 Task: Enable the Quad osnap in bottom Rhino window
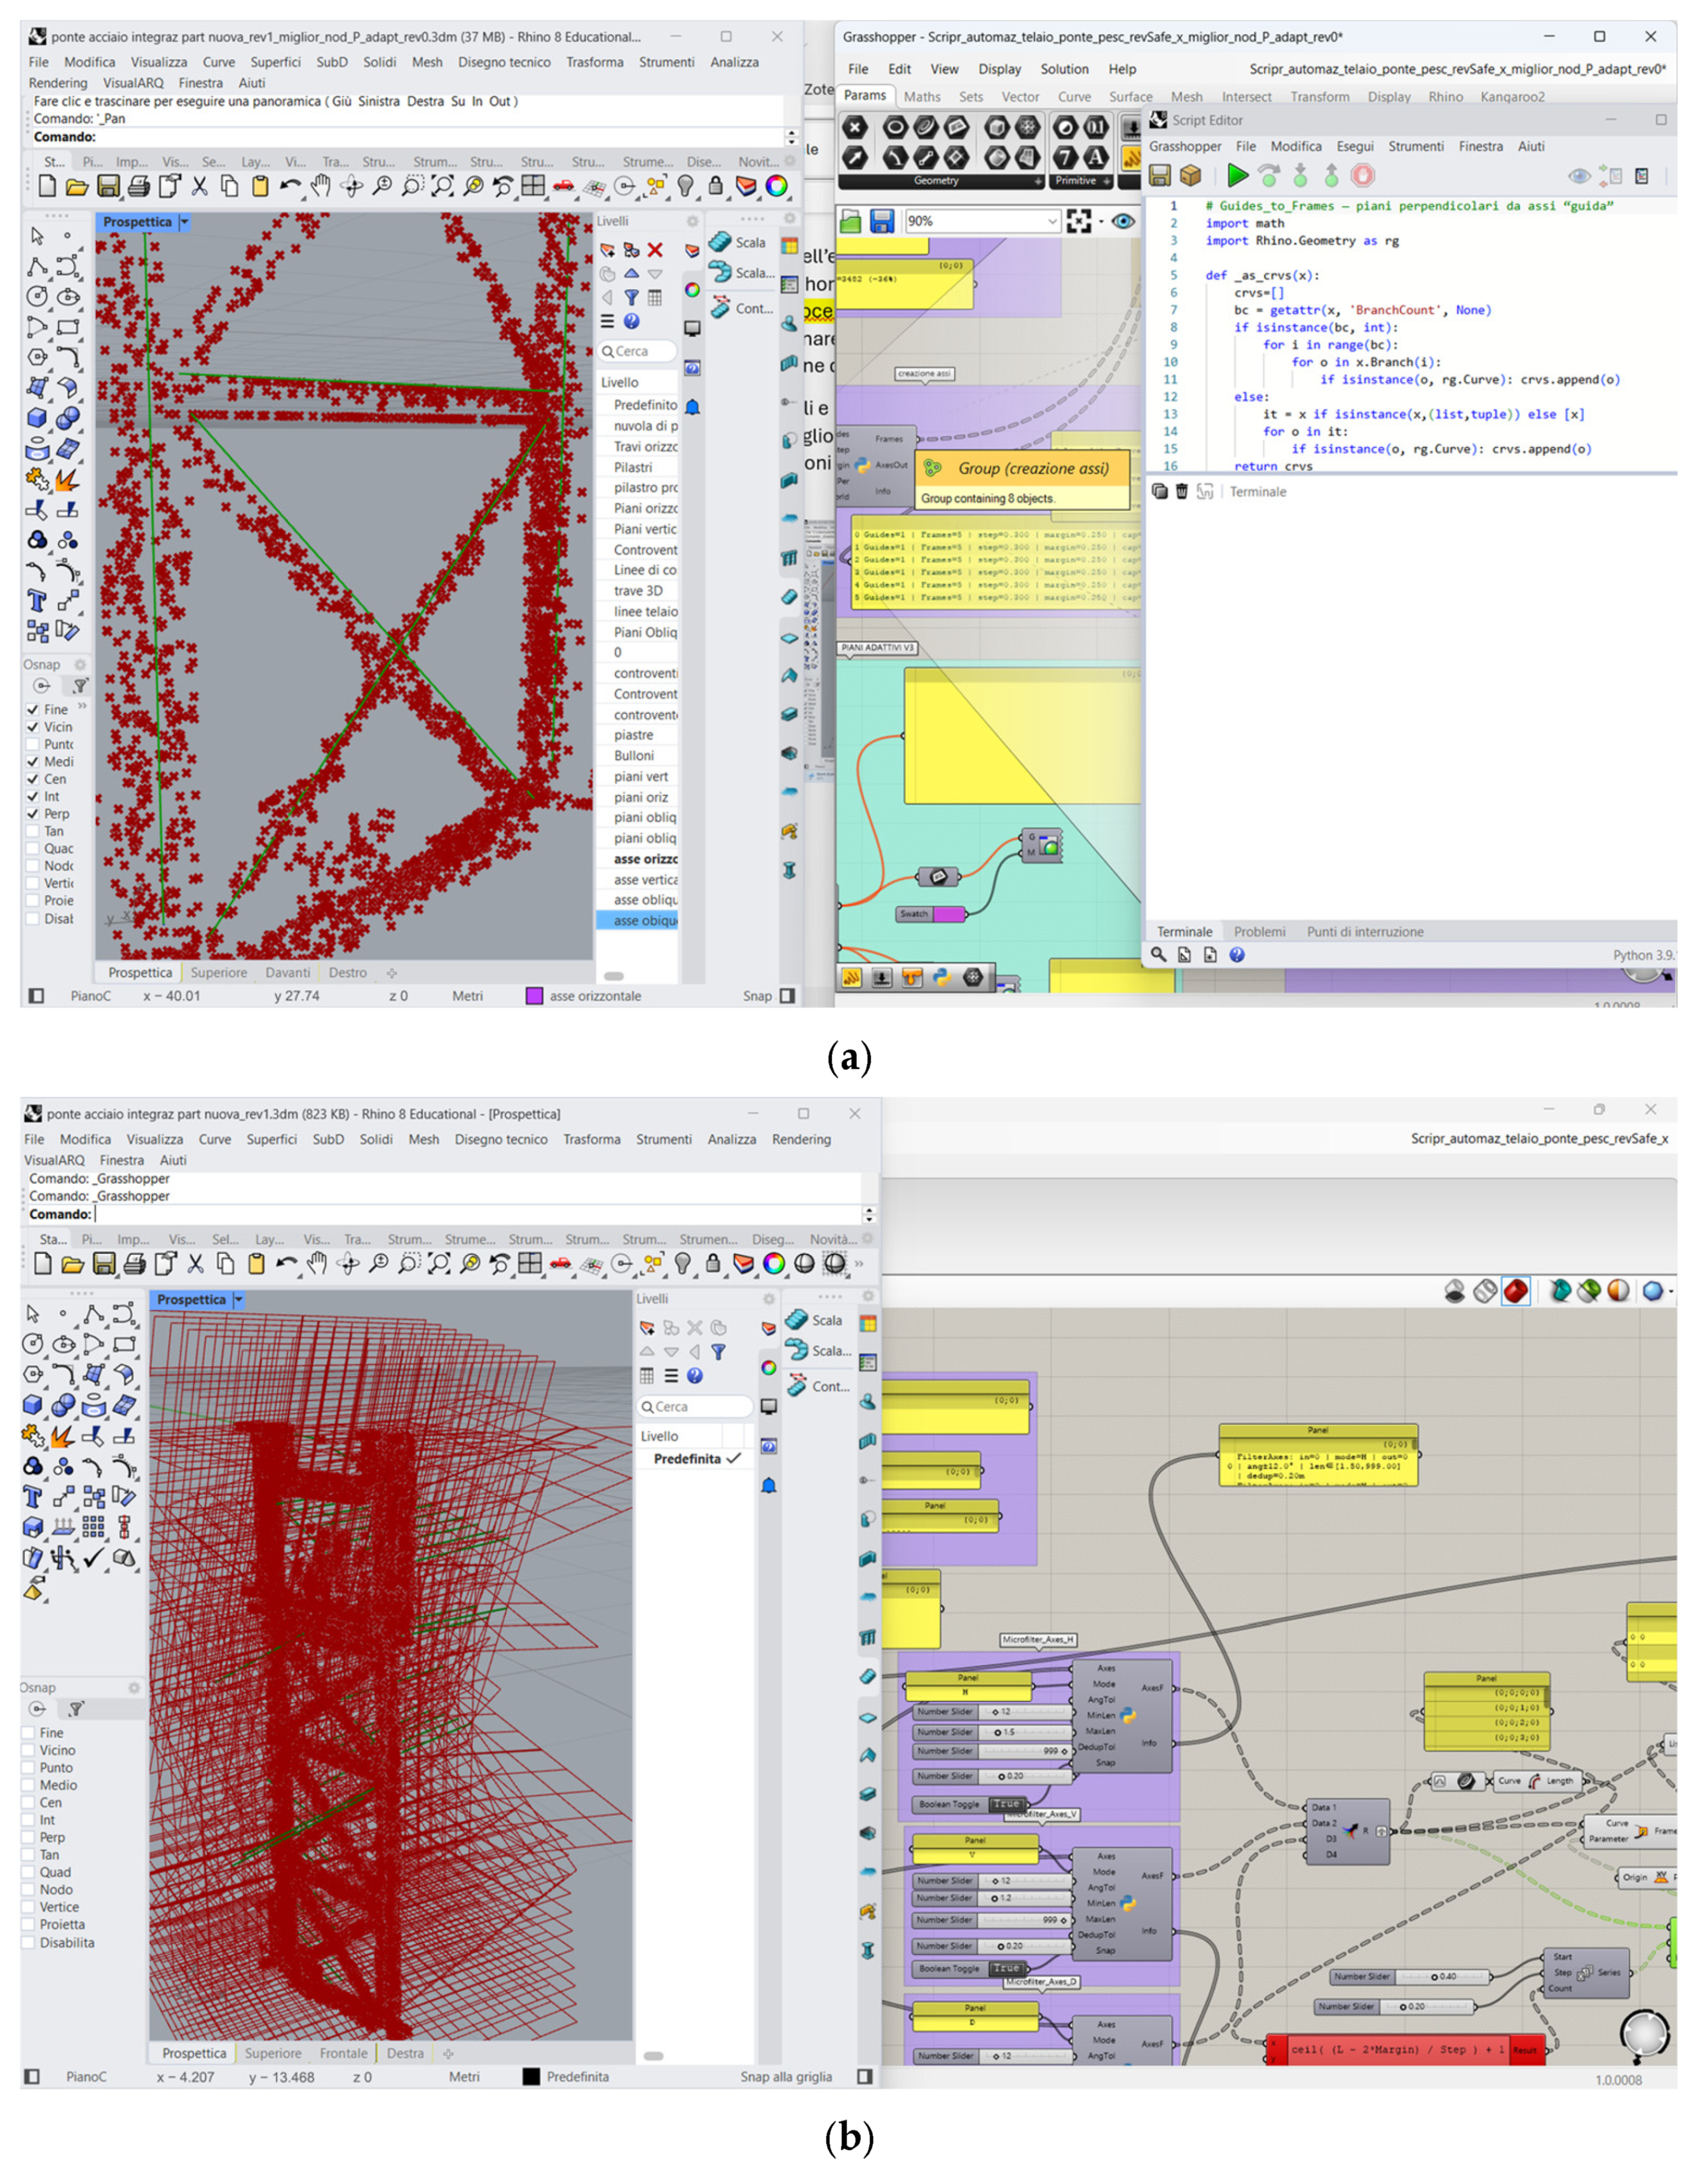point(29,1872)
